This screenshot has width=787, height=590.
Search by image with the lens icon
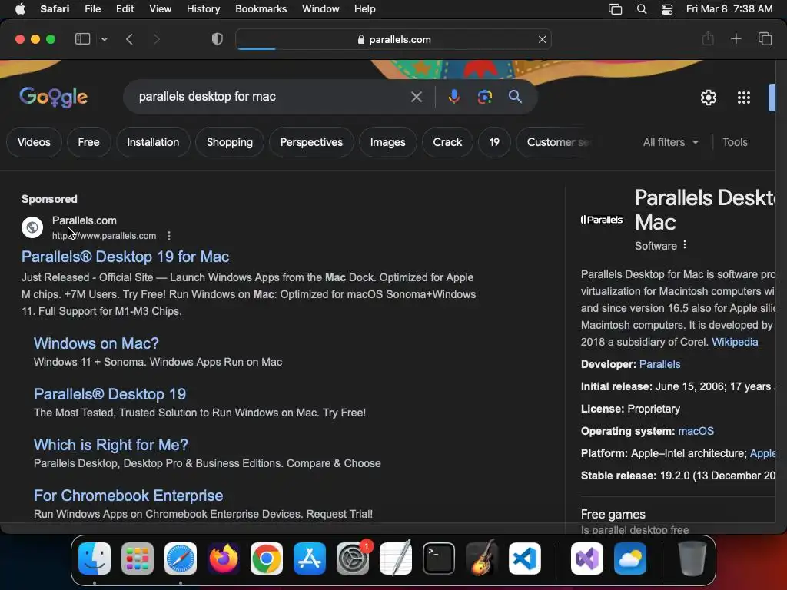(x=484, y=97)
